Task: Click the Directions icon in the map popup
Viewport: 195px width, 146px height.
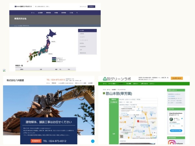Action: click(138, 109)
